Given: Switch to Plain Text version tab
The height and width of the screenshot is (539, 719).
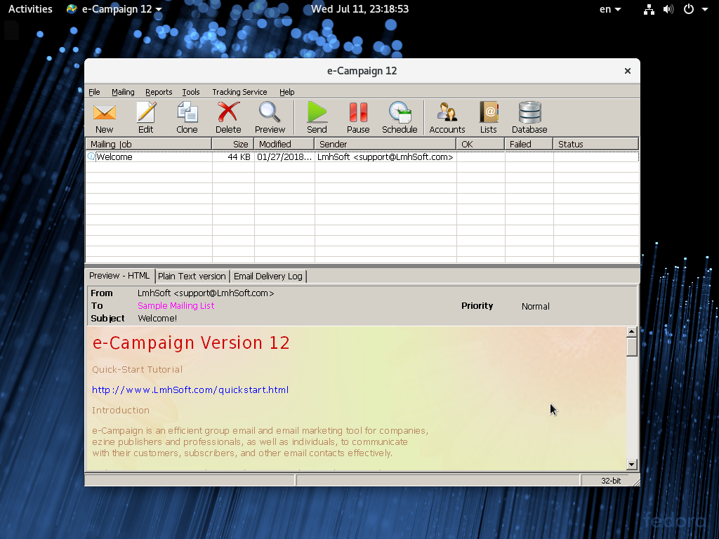Looking at the screenshot, I should 192,276.
